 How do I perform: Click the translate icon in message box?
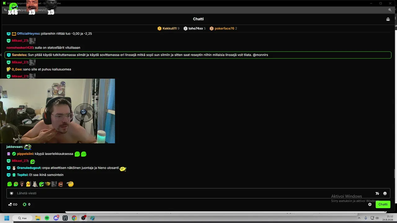coord(377,193)
